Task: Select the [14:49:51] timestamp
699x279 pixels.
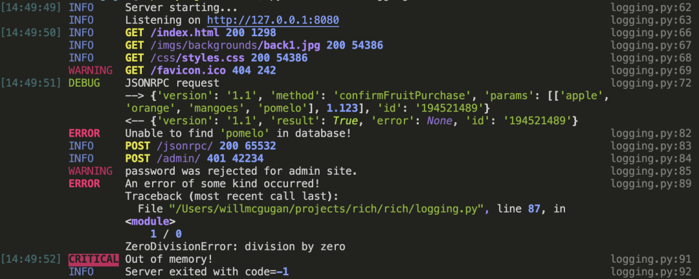Action: point(31,83)
